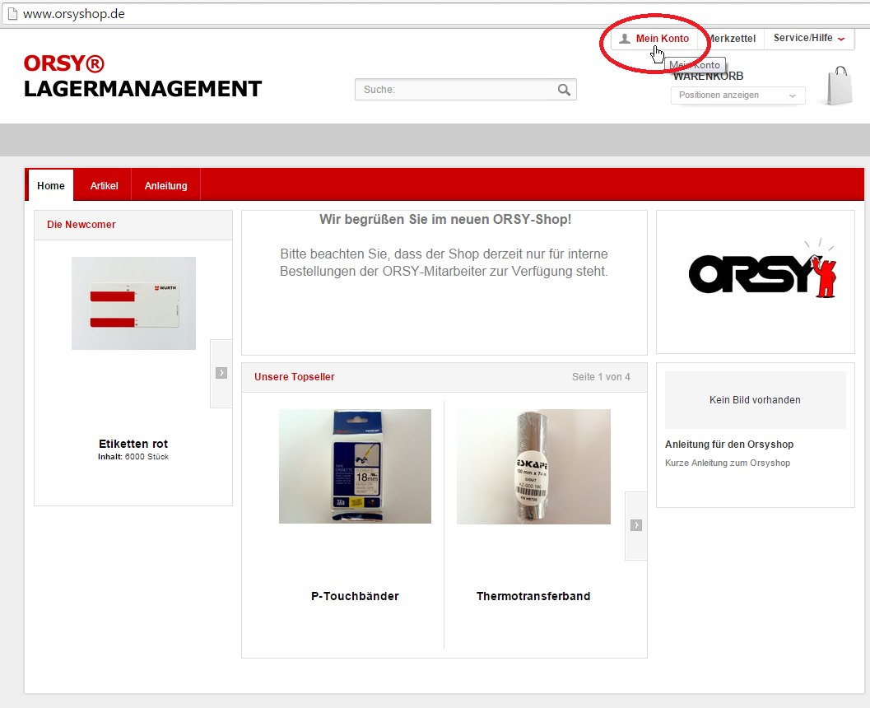The width and height of the screenshot is (870, 708).
Task: Switch to the Artikel tab
Action: coord(105,186)
